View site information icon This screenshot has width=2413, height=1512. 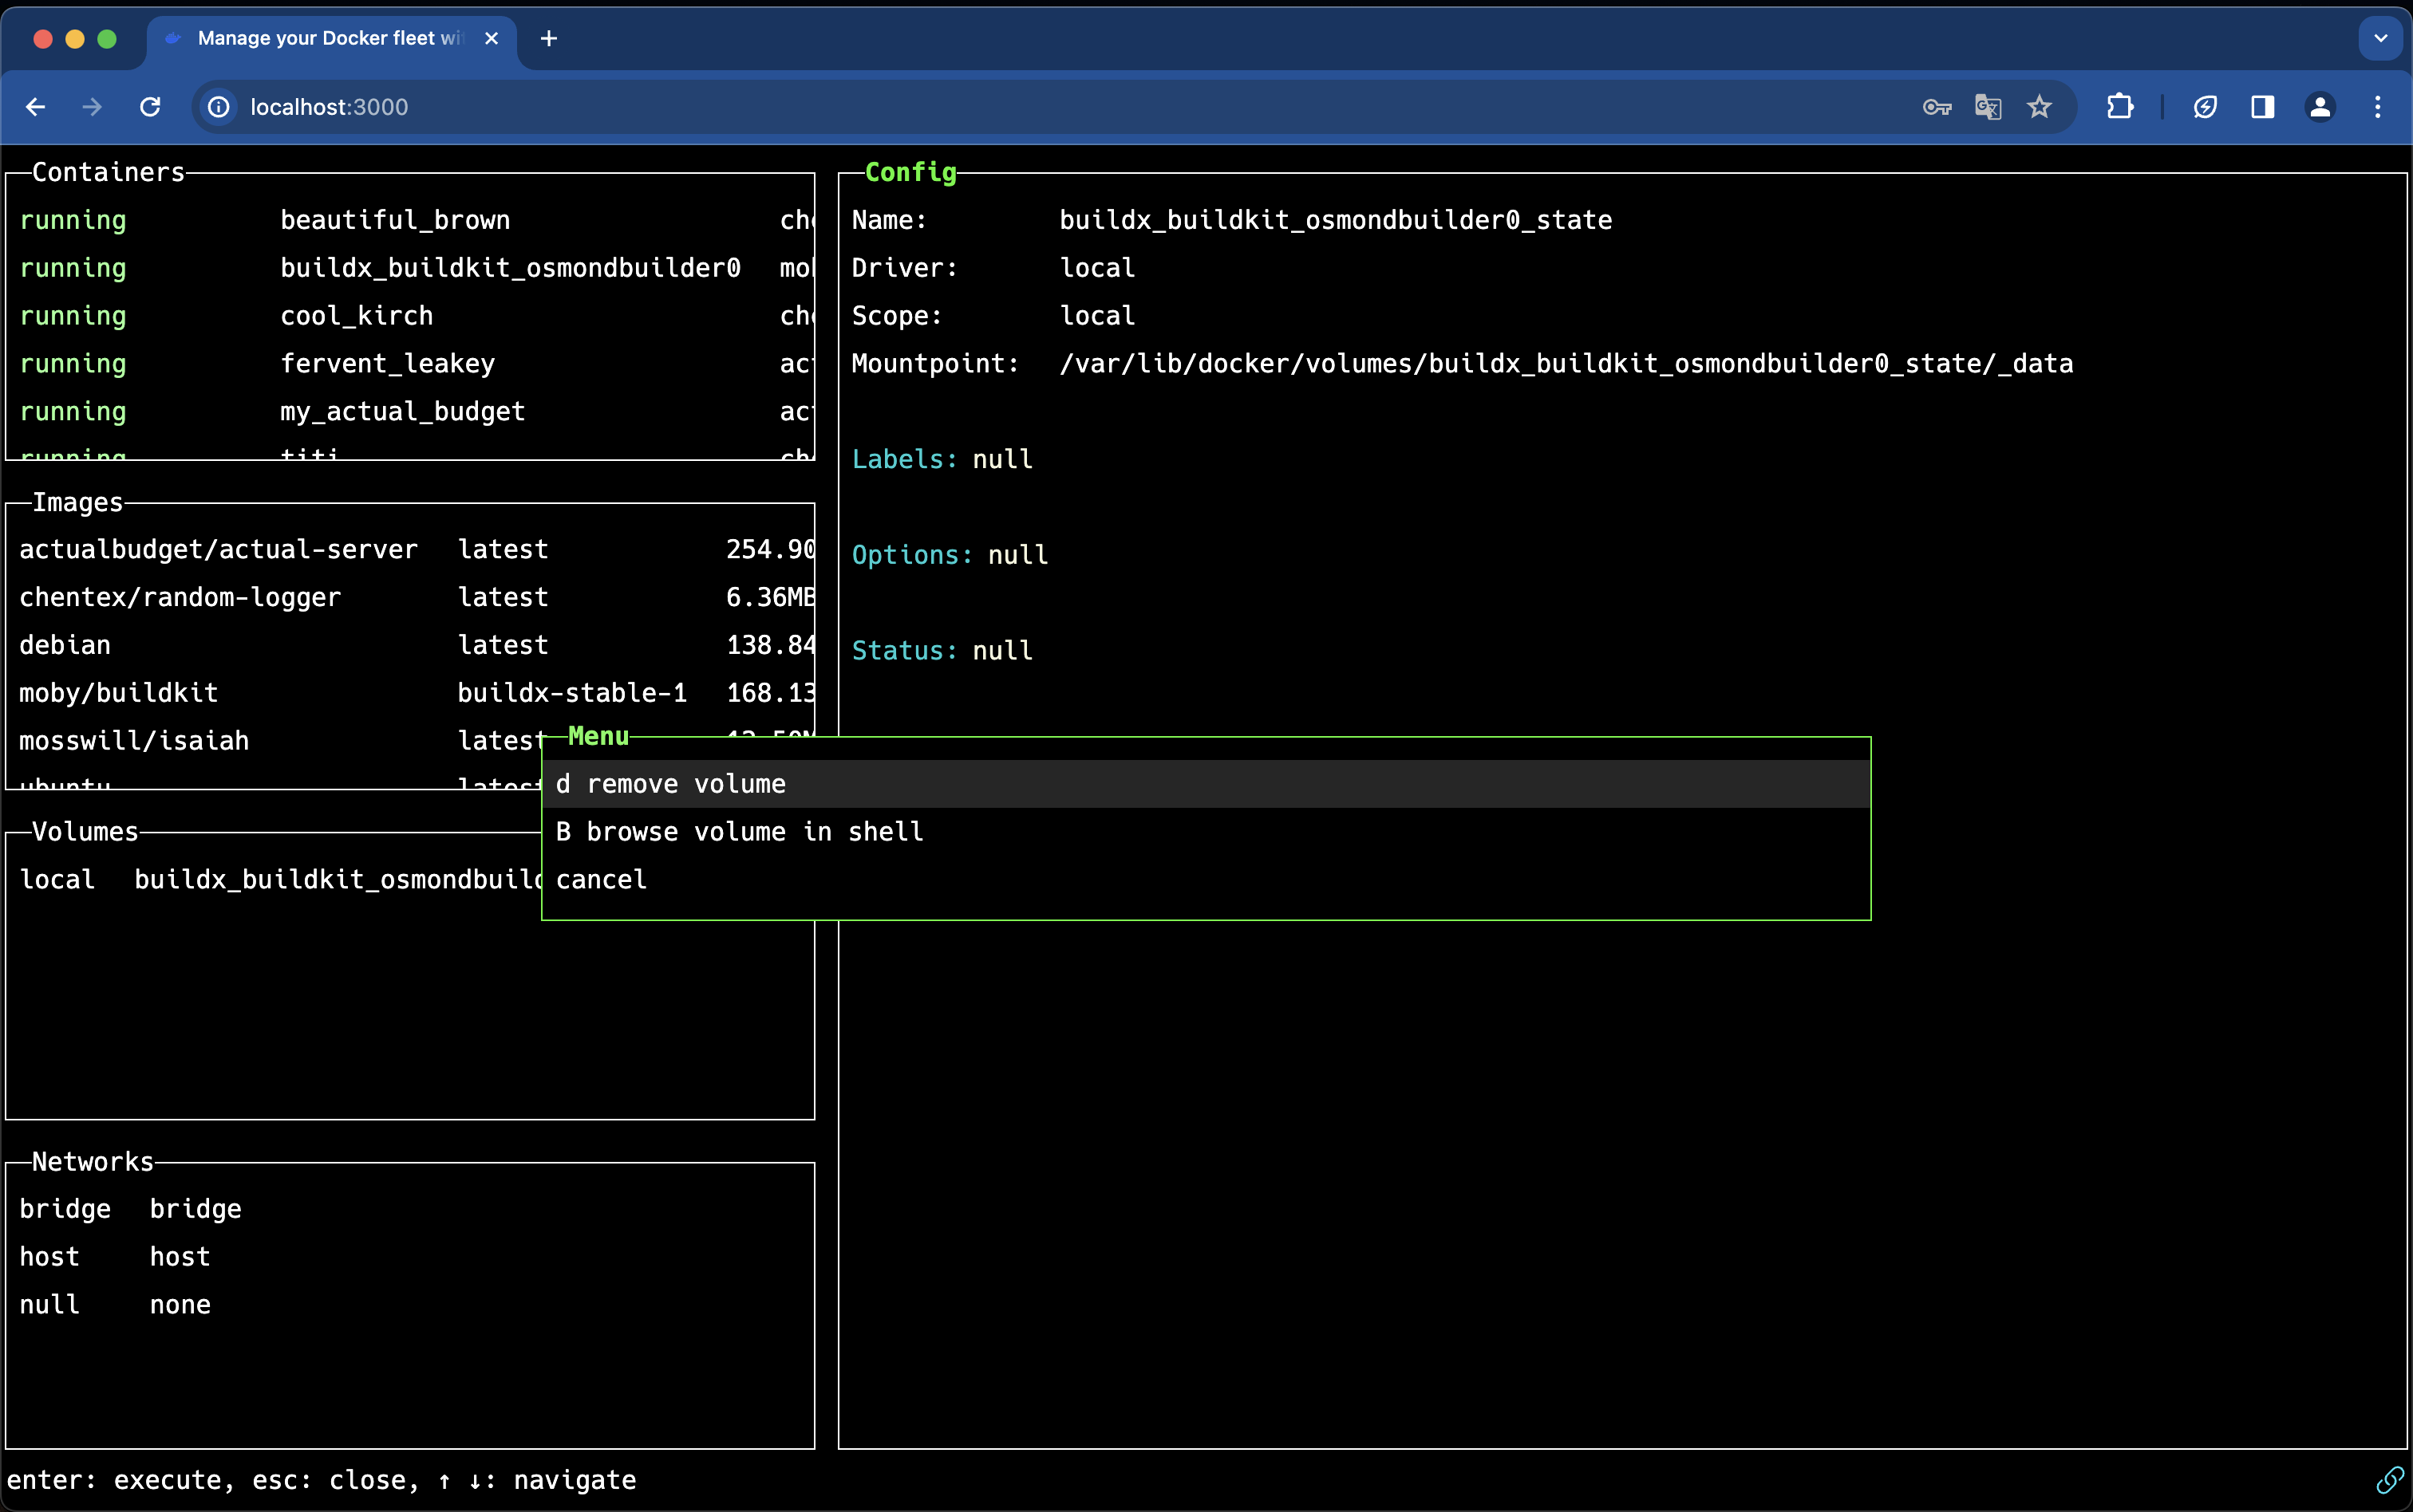point(219,107)
